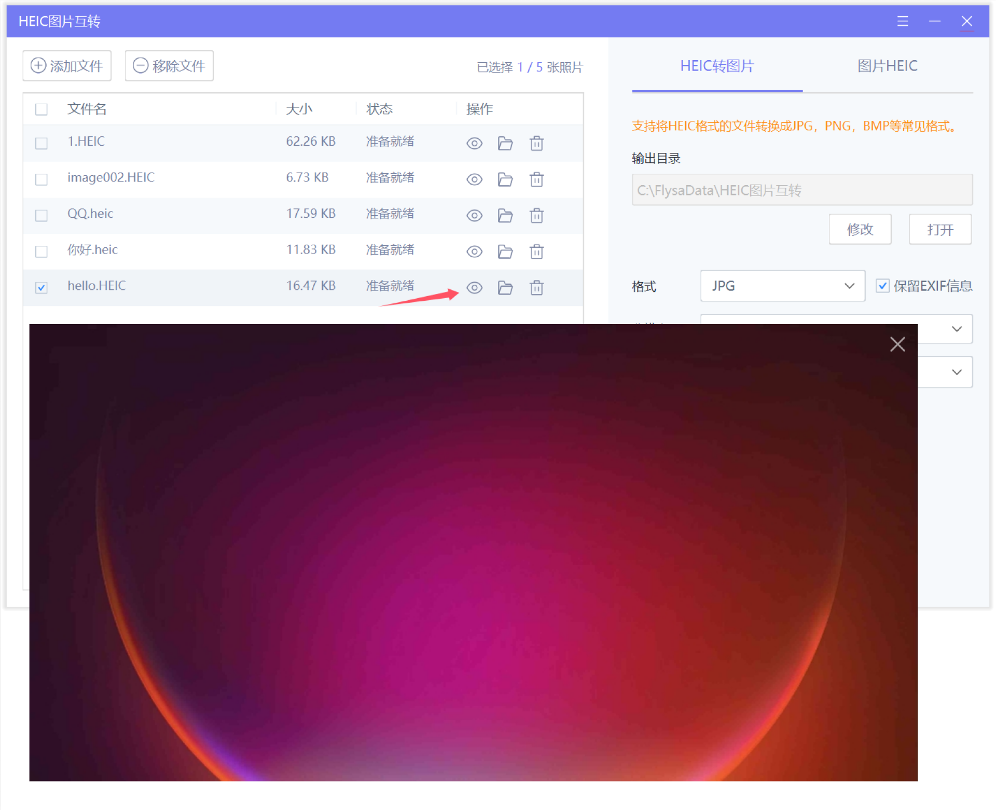Open folder icon in QQ.heic row

(505, 215)
